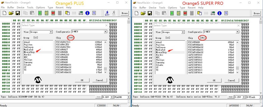Click Save floppy icon in Orange5 SUPER PRO
Screen dimensions: 263x107
click(x=150, y=13)
